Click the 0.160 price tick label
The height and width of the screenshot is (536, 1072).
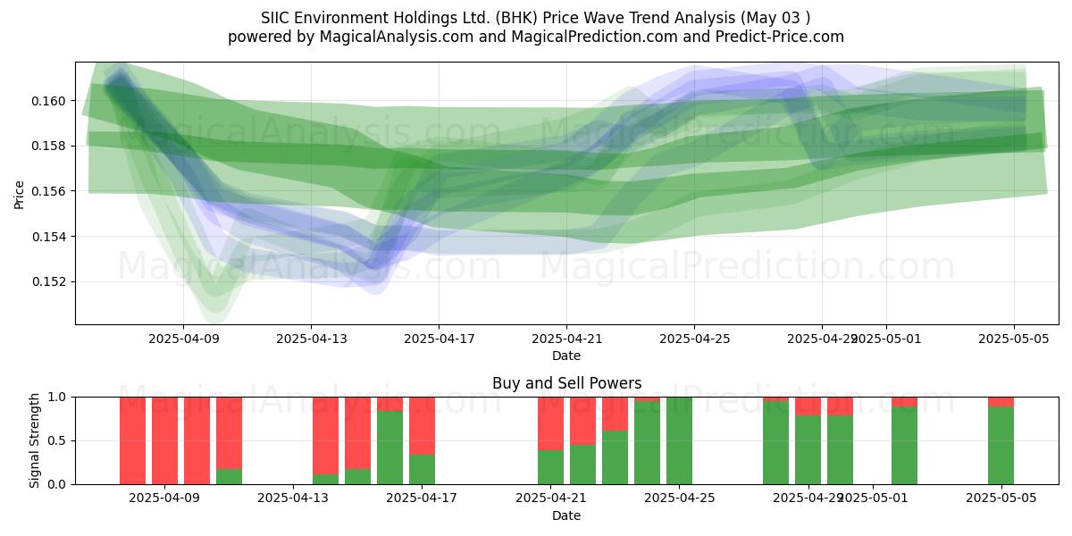point(49,101)
